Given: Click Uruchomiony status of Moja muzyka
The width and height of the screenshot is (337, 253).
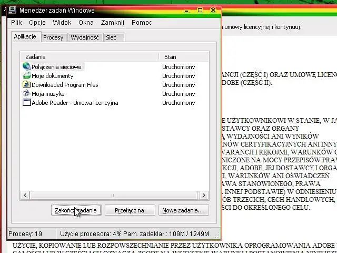Looking at the screenshot, I should [x=179, y=94].
